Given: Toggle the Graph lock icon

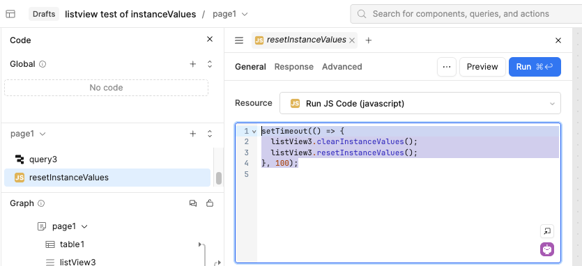Looking at the screenshot, I should (210, 203).
